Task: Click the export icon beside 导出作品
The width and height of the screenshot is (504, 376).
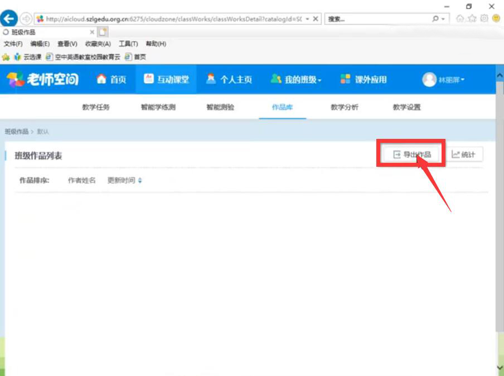Action: coord(396,154)
